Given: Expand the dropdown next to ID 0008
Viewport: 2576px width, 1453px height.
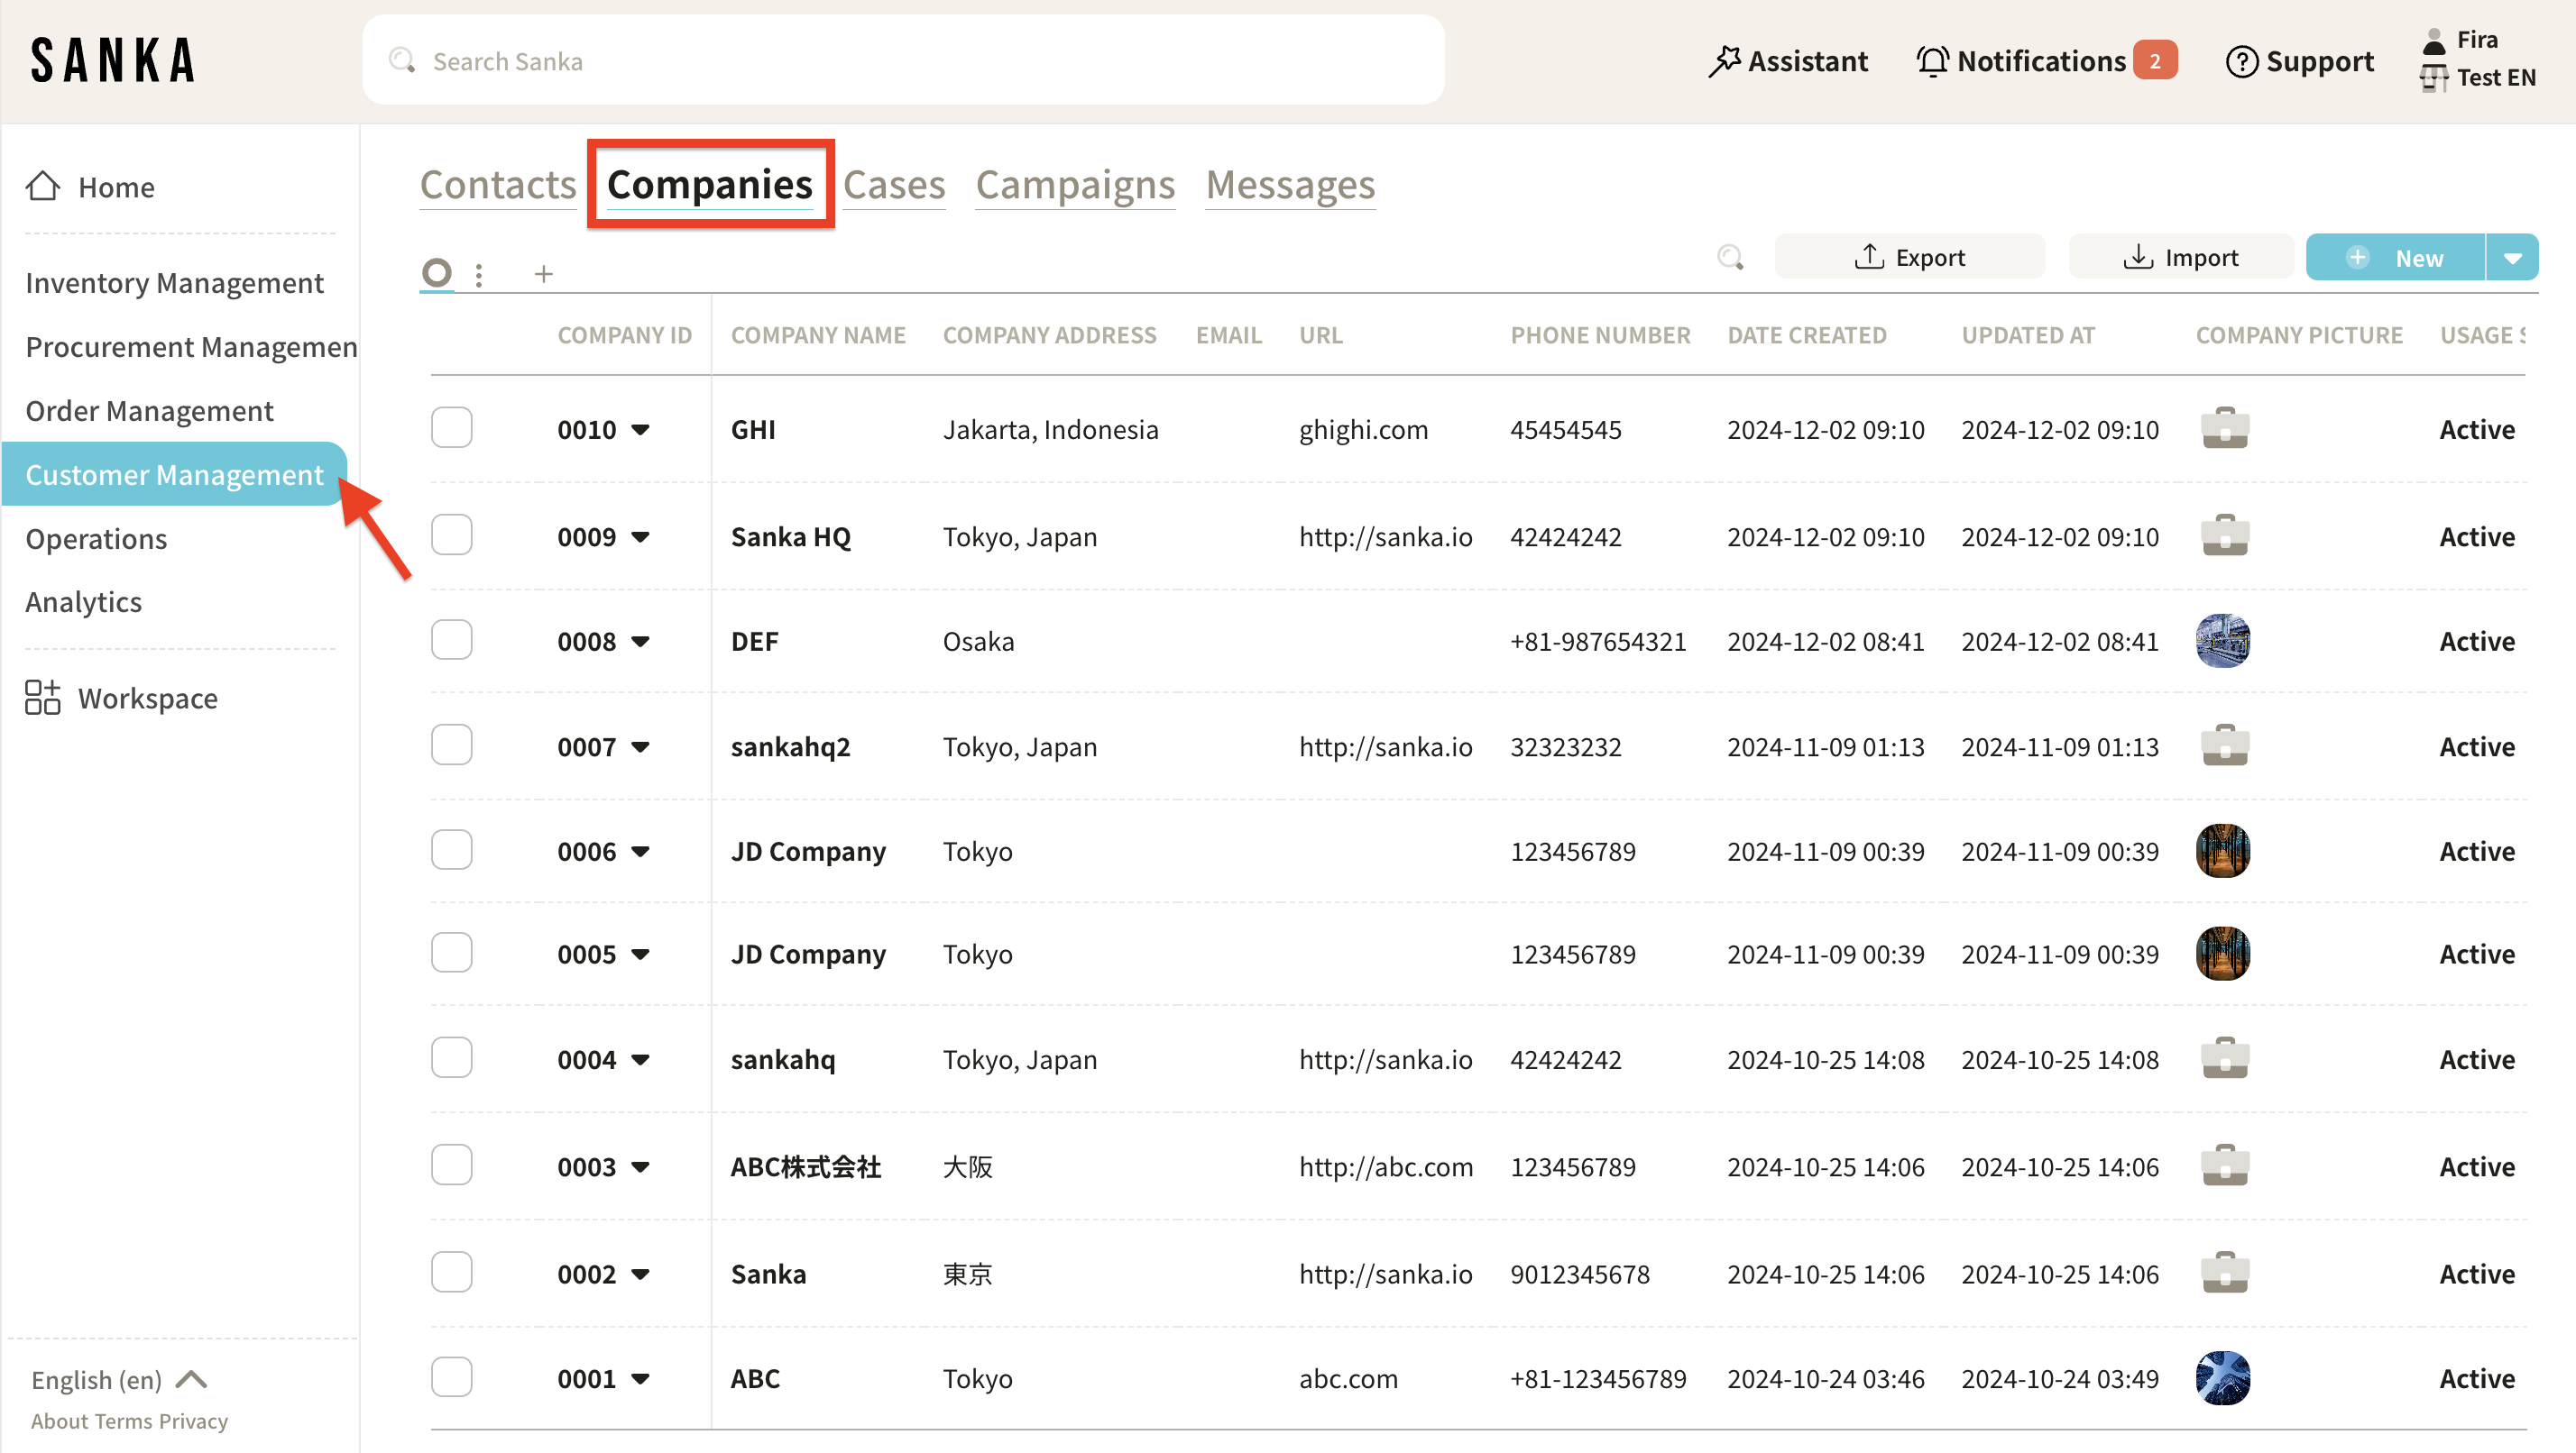Looking at the screenshot, I should [641, 642].
